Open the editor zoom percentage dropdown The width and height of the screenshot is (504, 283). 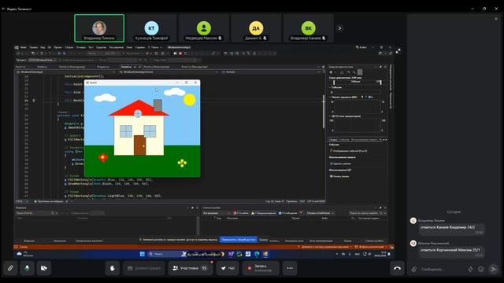coord(22,201)
